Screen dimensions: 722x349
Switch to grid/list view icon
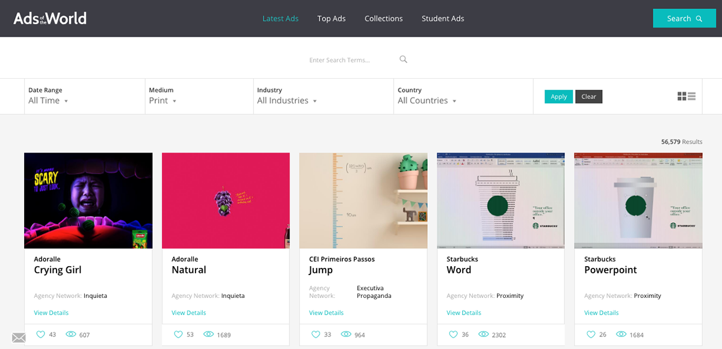[687, 96]
